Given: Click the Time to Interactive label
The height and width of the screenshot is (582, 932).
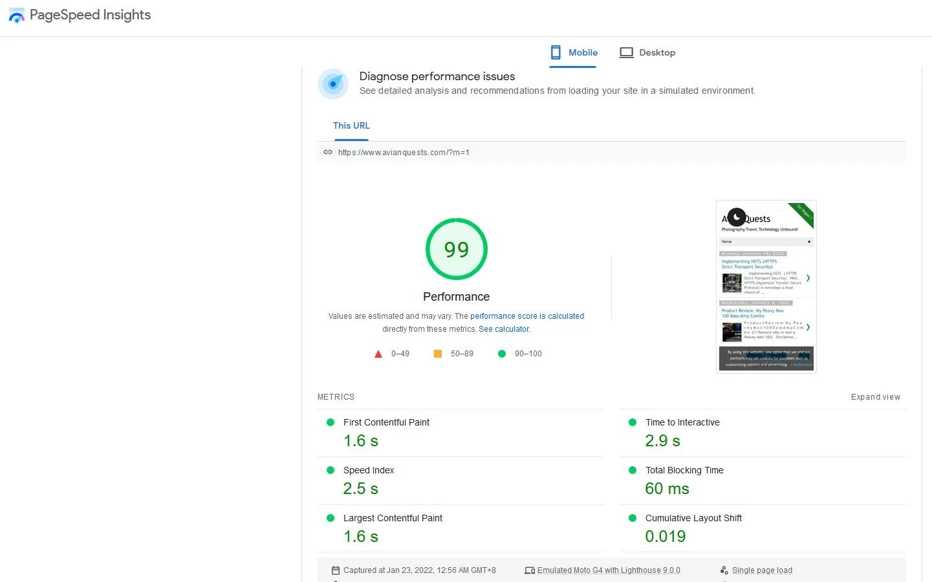Looking at the screenshot, I should pos(682,422).
